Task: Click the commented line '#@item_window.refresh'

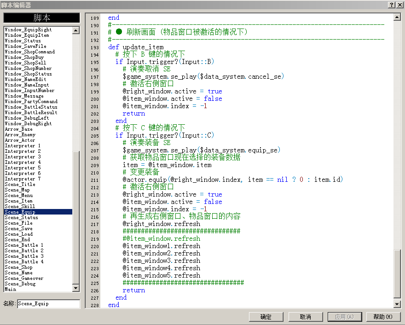Action: coord(162,239)
